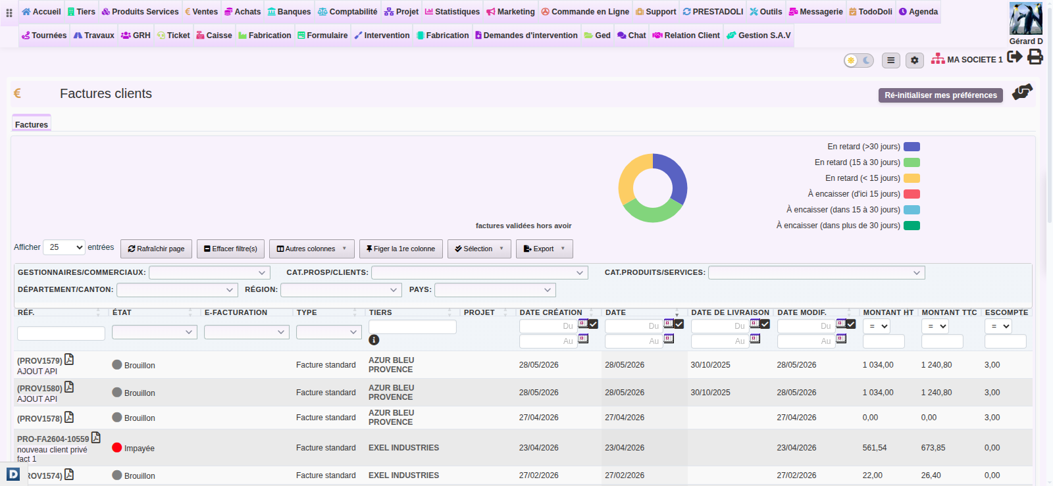
Task: Open calendar picker for Date création Au
Action: pos(583,338)
